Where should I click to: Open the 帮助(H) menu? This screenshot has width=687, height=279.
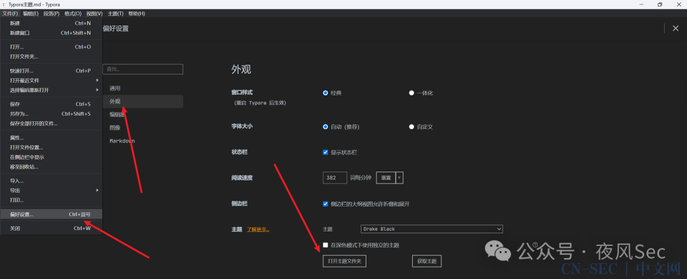pos(136,13)
